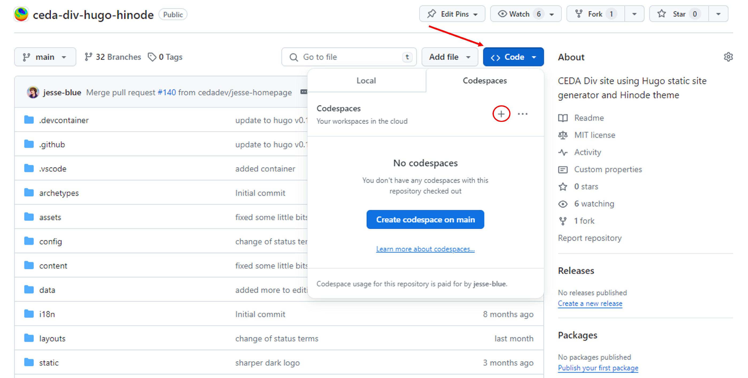Switch to the Local tab
This screenshot has height=378, width=748.
pos(366,80)
